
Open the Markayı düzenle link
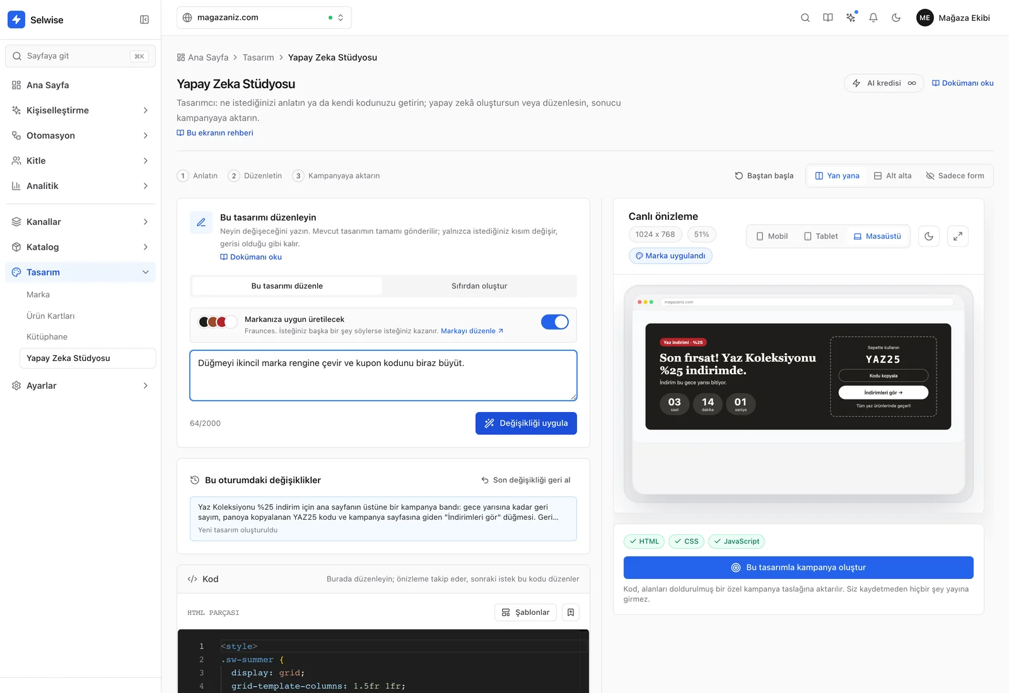(472, 331)
